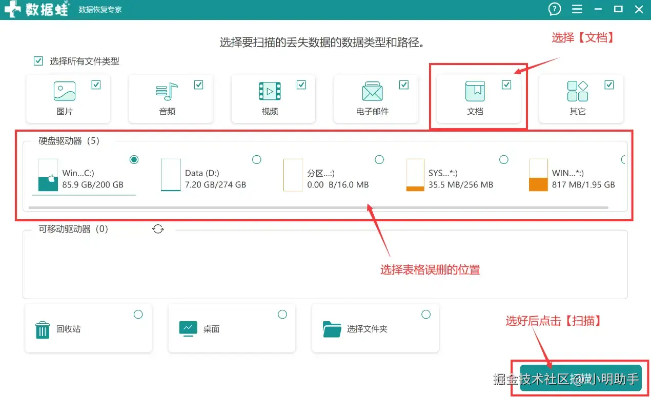
Task: Click the Data (D:) drive icon
Action: [171, 175]
